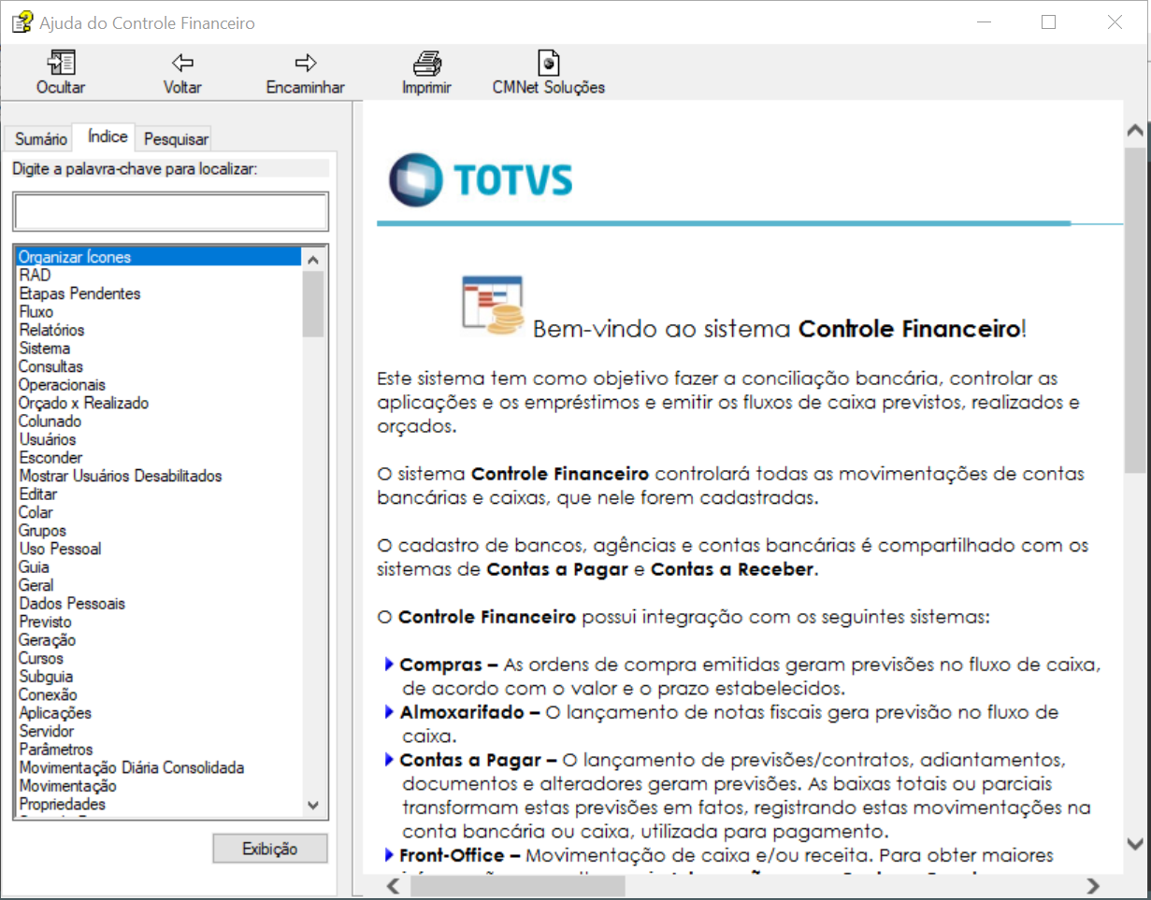Image resolution: width=1151 pixels, height=900 pixels.
Task: Select the 'Esconder' entry
Action: click(159, 457)
